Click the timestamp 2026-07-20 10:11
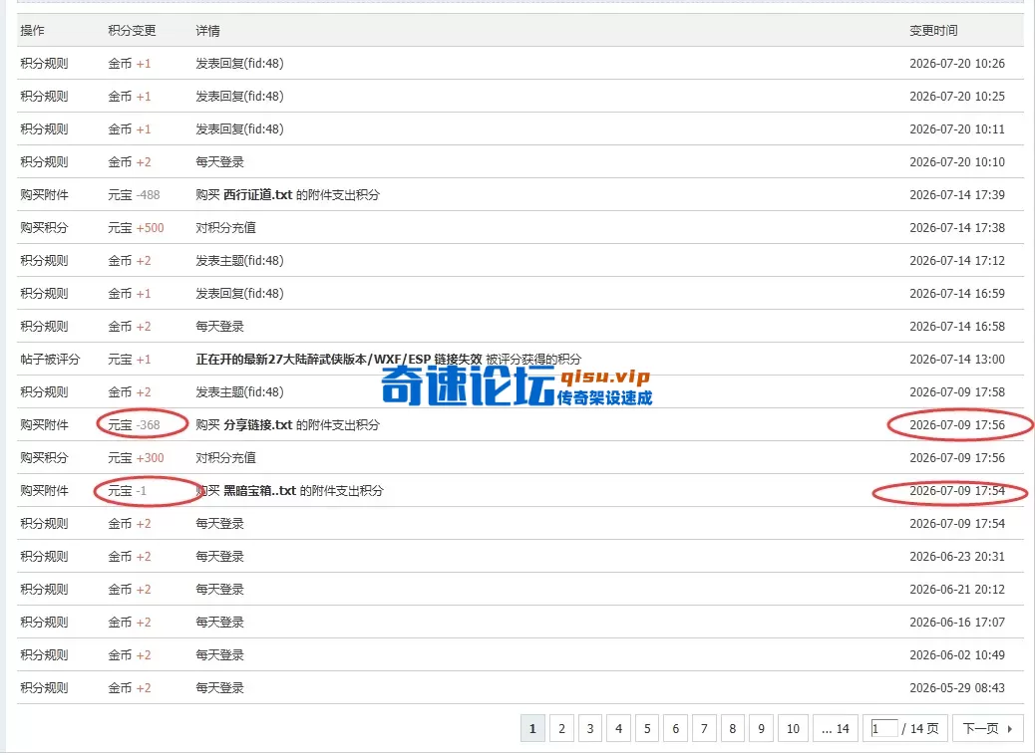This screenshot has width=1035, height=755. [x=957, y=129]
